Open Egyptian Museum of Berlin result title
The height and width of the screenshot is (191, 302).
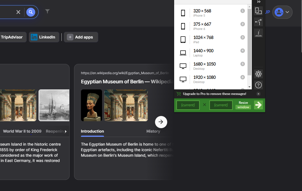(x=127, y=82)
